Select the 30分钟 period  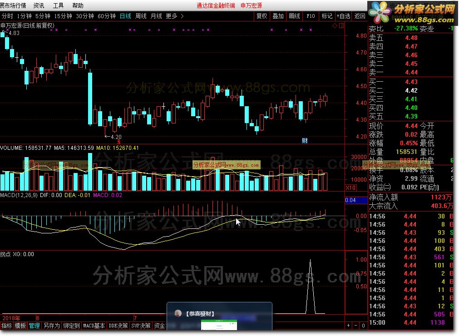[x=85, y=16]
